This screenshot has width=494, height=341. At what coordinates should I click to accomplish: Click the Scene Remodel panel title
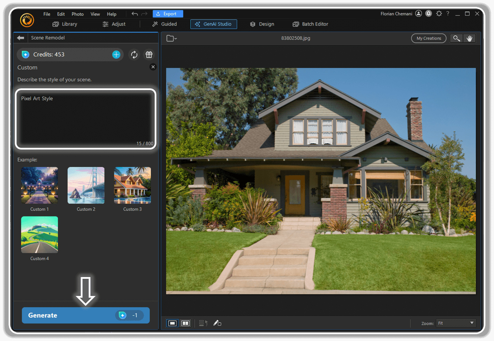click(48, 38)
